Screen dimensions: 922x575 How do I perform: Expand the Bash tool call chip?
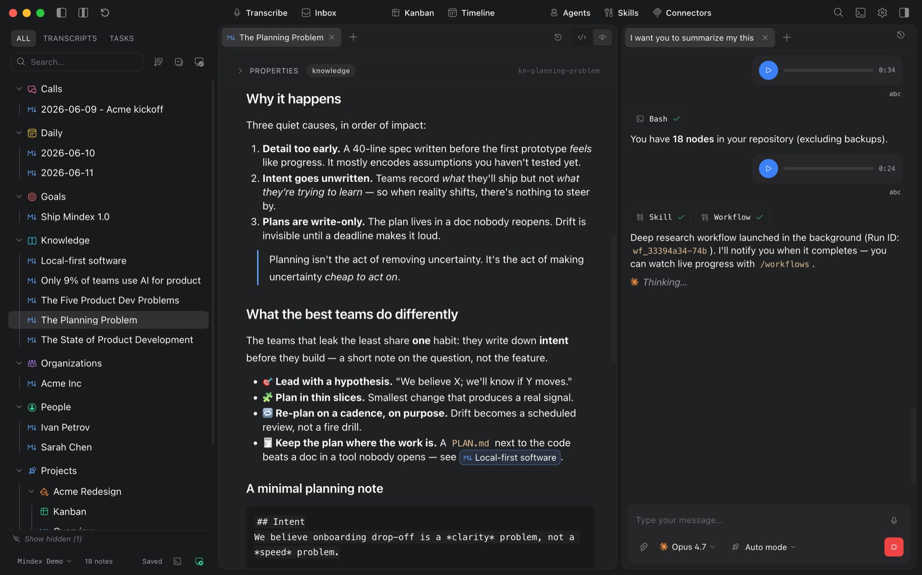658,119
